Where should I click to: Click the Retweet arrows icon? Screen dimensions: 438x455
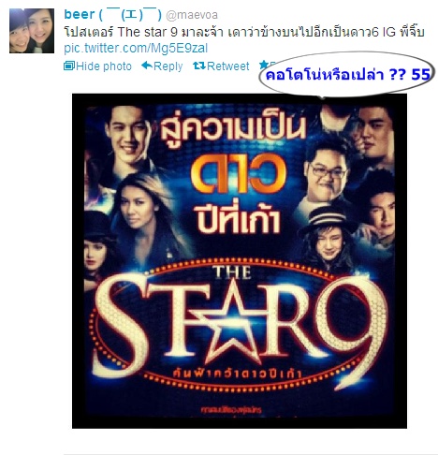point(199,66)
